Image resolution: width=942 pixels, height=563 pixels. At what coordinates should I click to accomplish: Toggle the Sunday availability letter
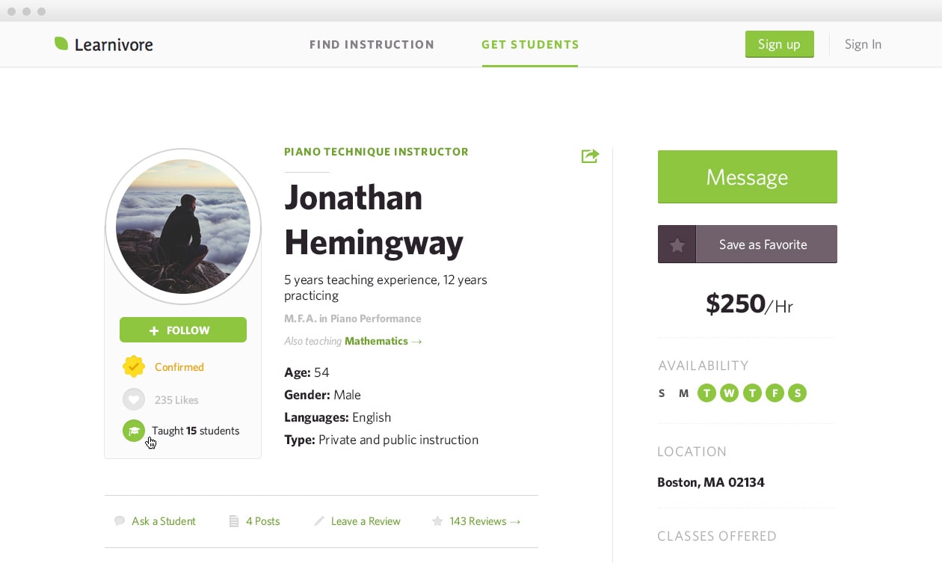coord(662,393)
